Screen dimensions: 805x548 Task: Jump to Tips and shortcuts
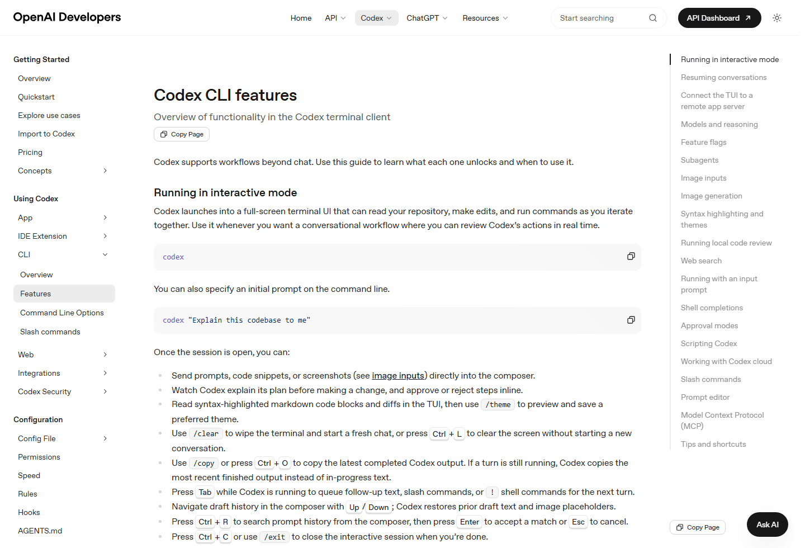(x=713, y=444)
